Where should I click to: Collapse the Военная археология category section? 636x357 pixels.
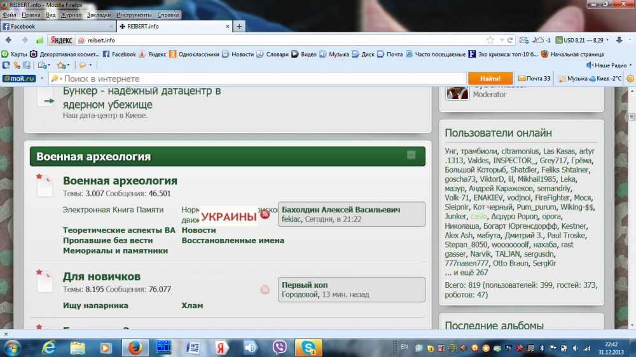pos(411,155)
